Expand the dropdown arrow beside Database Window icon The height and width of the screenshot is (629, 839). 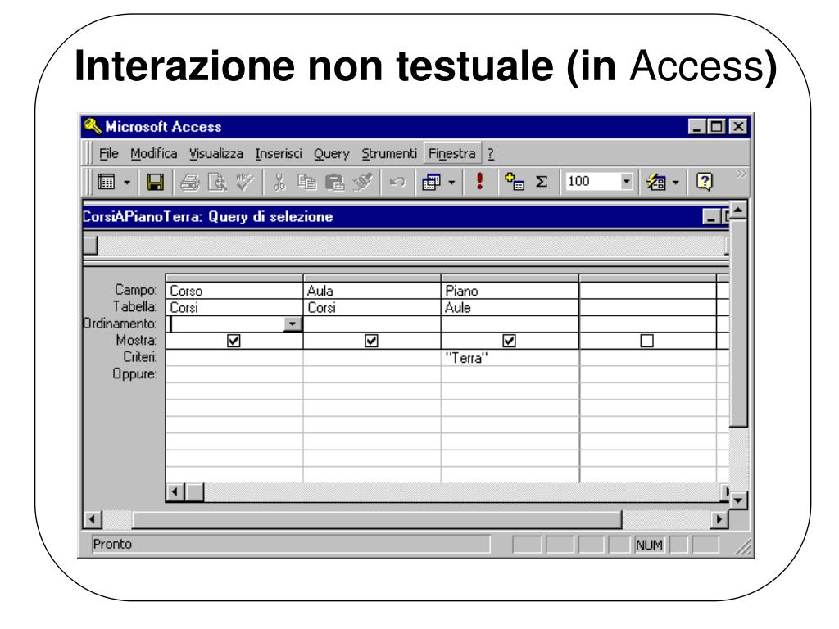tap(676, 183)
